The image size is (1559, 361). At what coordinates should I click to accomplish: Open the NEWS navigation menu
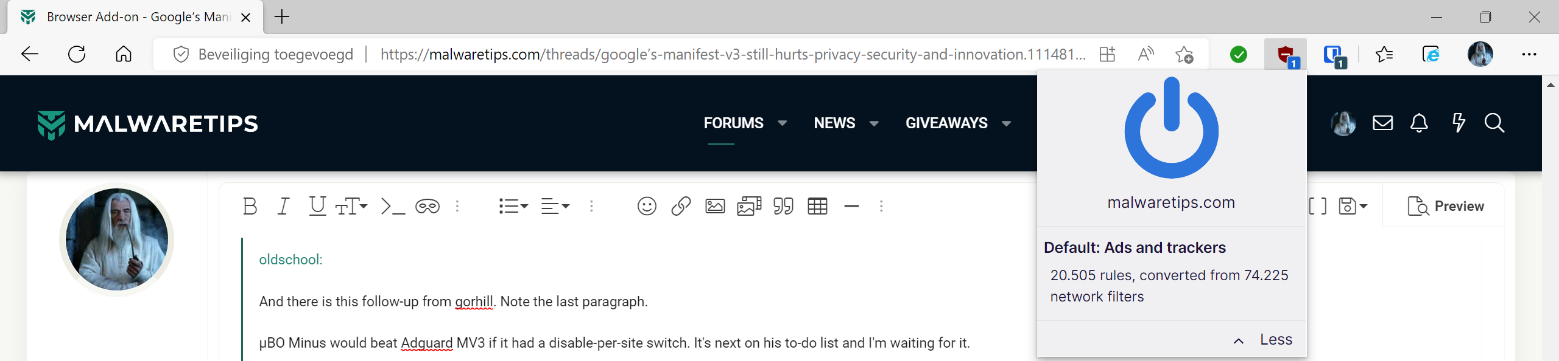(834, 123)
